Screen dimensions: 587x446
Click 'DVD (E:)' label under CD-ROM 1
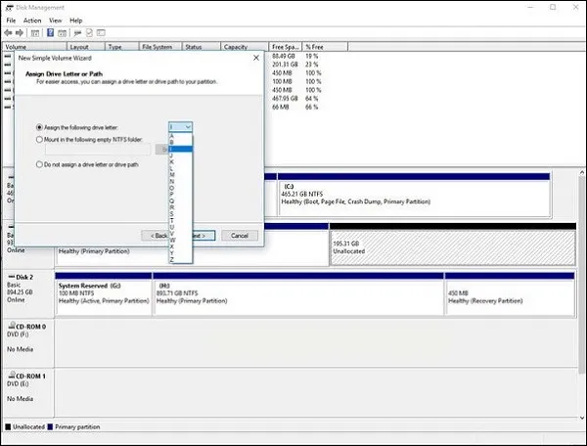[18, 383]
